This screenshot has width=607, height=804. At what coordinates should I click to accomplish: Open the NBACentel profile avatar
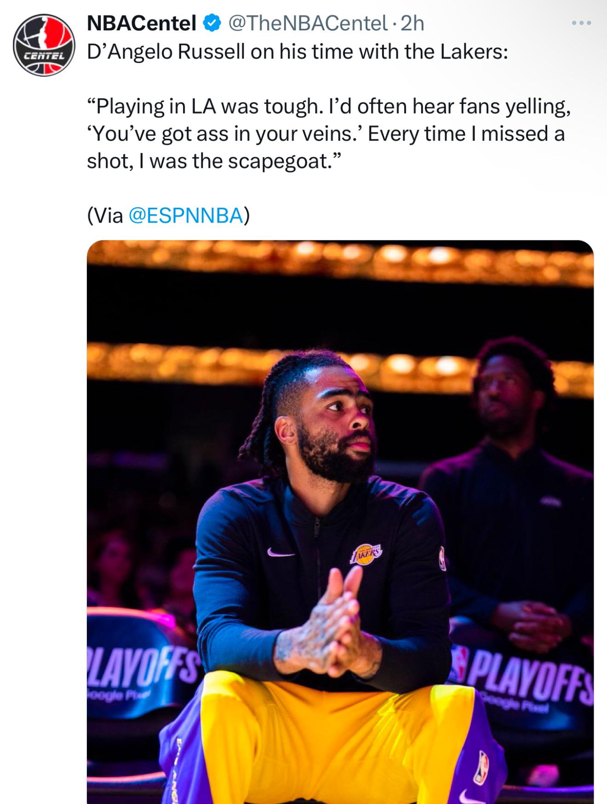[x=44, y=45]
